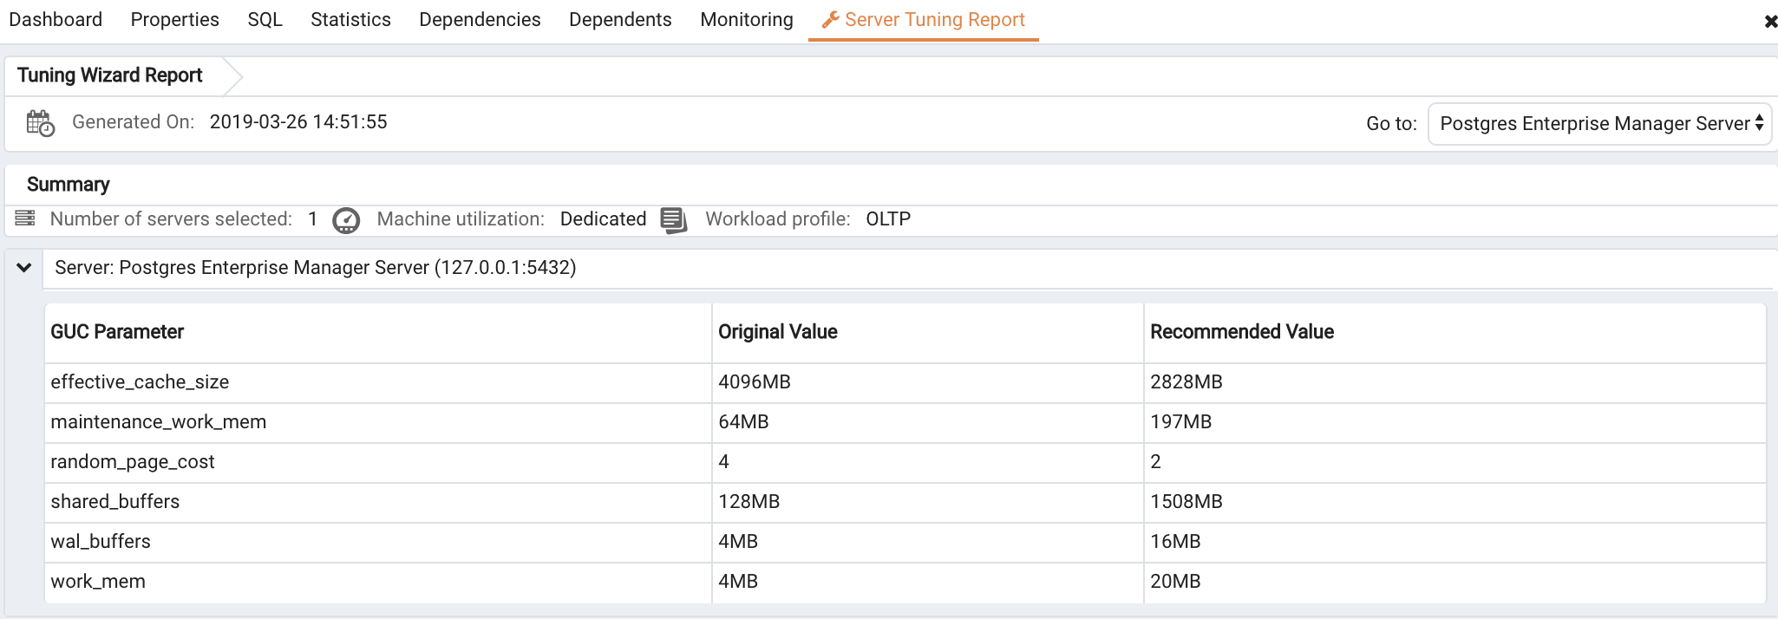Click the workload profile document icon
The width and height of the screenshot is (1778, 619).
(x=674, y=220)
